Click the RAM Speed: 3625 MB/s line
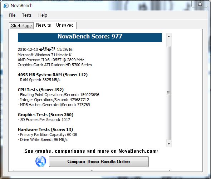 point(39,80)
